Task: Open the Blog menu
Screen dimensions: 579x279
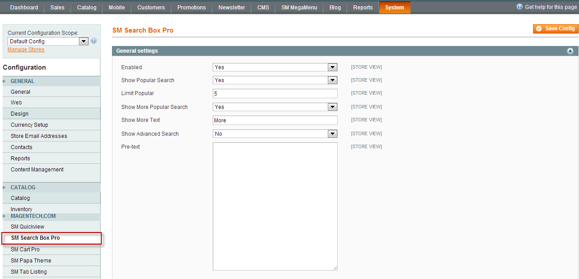Action: click(x=335, y=7)
